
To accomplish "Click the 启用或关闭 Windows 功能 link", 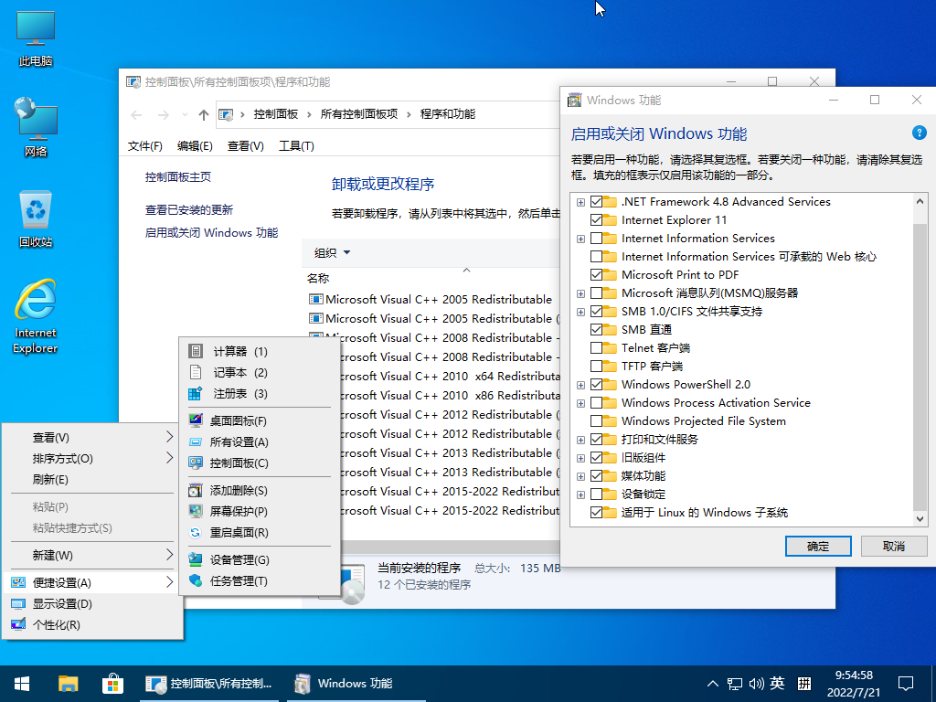I will pos(211,233).
